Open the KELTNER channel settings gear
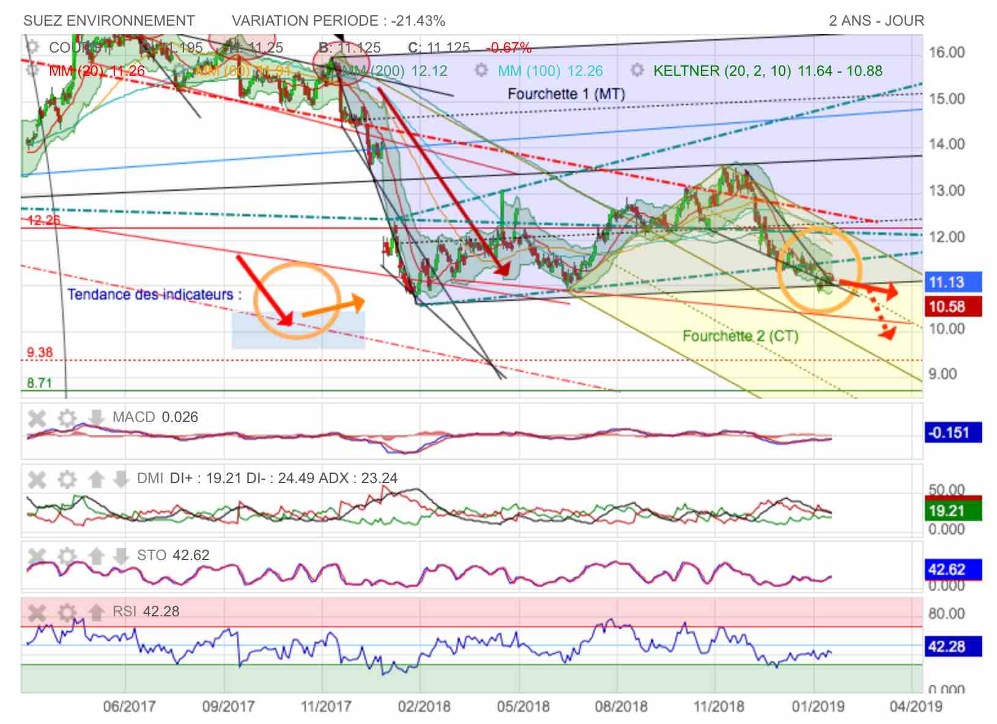 pyautogui.click(x=637, y=70)
